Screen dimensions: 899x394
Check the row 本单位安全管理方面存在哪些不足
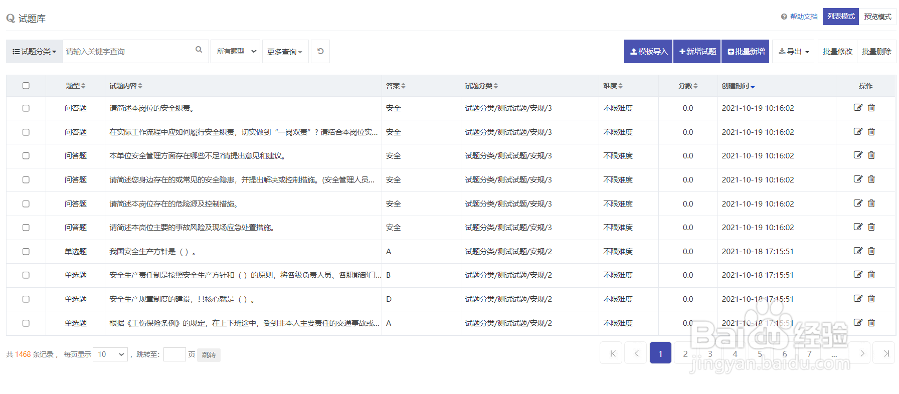(x=26, y=156)
